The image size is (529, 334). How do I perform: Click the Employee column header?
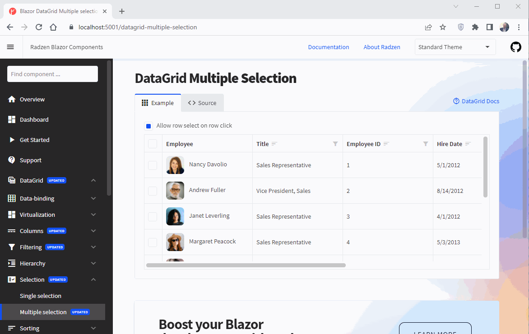(x=207, y=144)
